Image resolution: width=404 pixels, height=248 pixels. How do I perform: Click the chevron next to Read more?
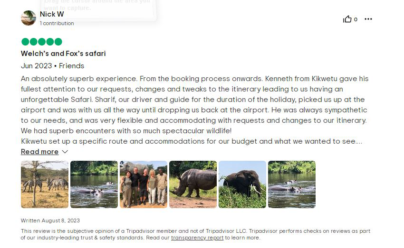pos(65,152)
